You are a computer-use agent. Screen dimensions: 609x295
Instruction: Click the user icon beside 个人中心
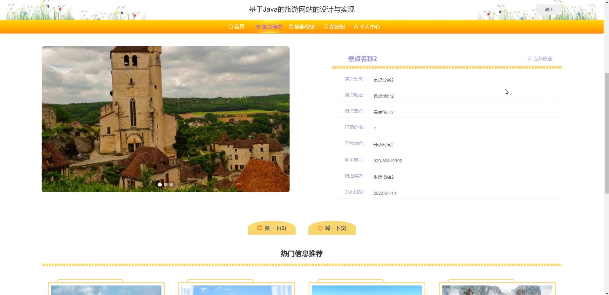[356, 27]
